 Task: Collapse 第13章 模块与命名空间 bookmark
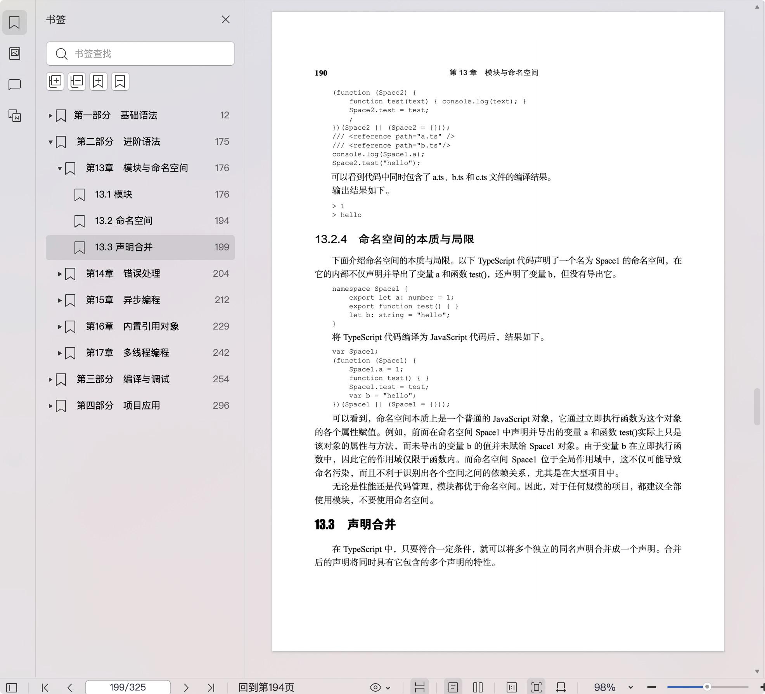[x=60, y=168]
